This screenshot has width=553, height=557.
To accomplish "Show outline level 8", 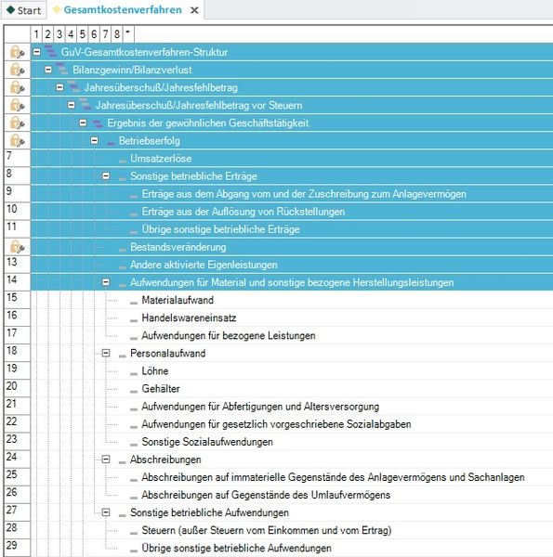I will tap(117, 34).
